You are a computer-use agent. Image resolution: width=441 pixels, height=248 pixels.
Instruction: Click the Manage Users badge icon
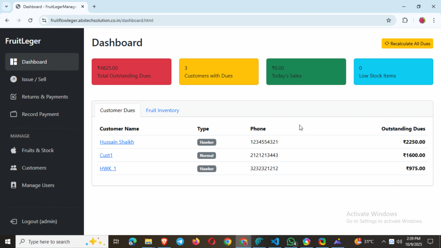tap(14, 185)
